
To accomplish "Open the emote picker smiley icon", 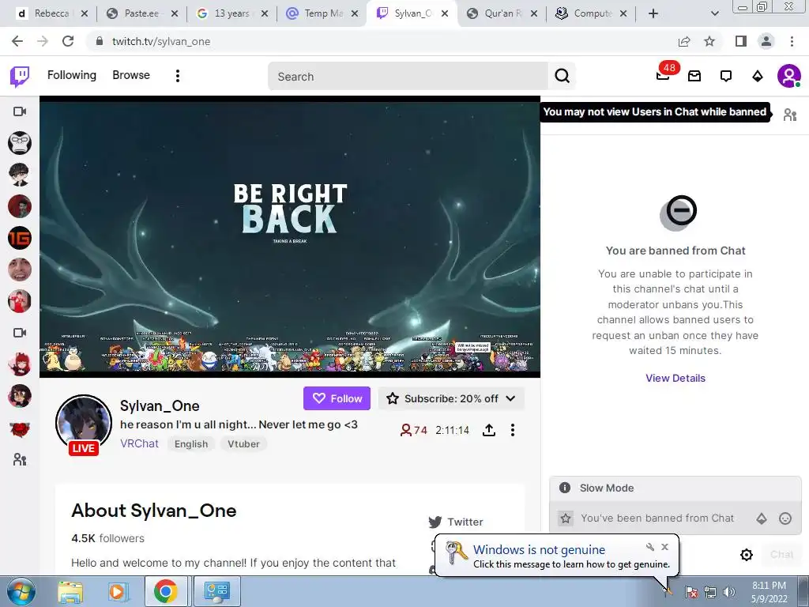I will (x=785, y=518).
